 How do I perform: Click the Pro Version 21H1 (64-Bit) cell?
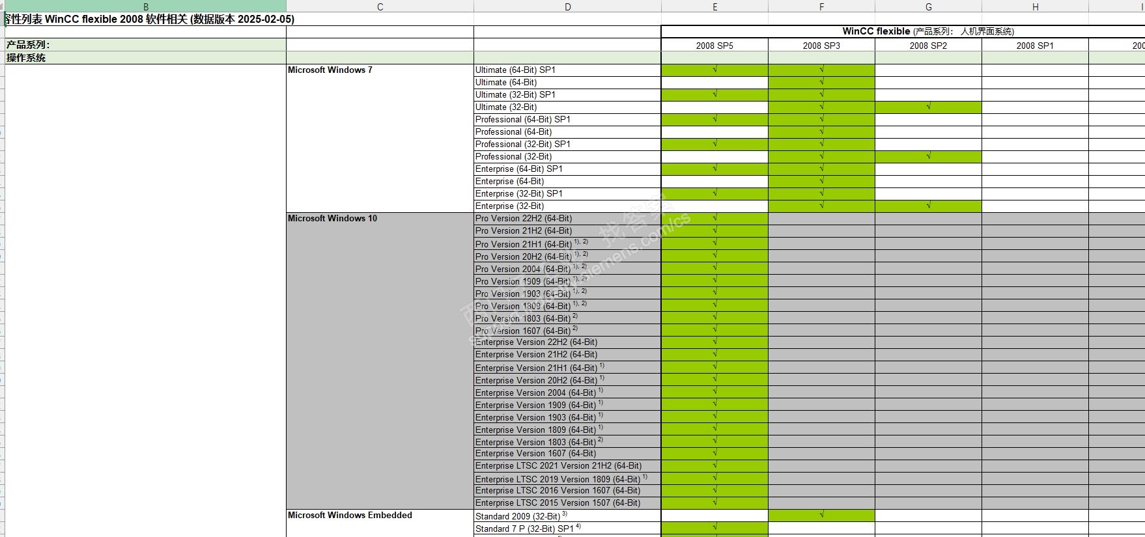[x=567, y=243]
